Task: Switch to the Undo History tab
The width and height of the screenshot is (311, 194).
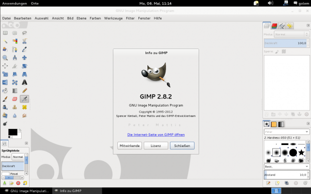Action: point(290,26)
